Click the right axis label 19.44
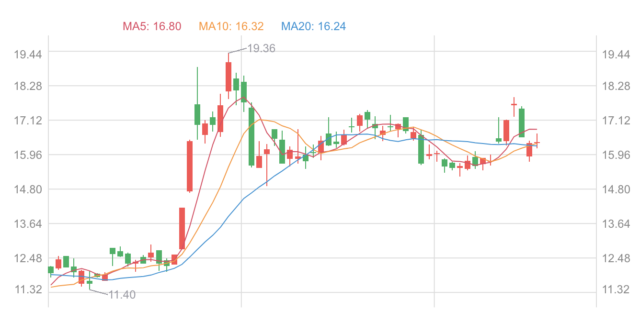The image size is (640, 311). [616, 55]
